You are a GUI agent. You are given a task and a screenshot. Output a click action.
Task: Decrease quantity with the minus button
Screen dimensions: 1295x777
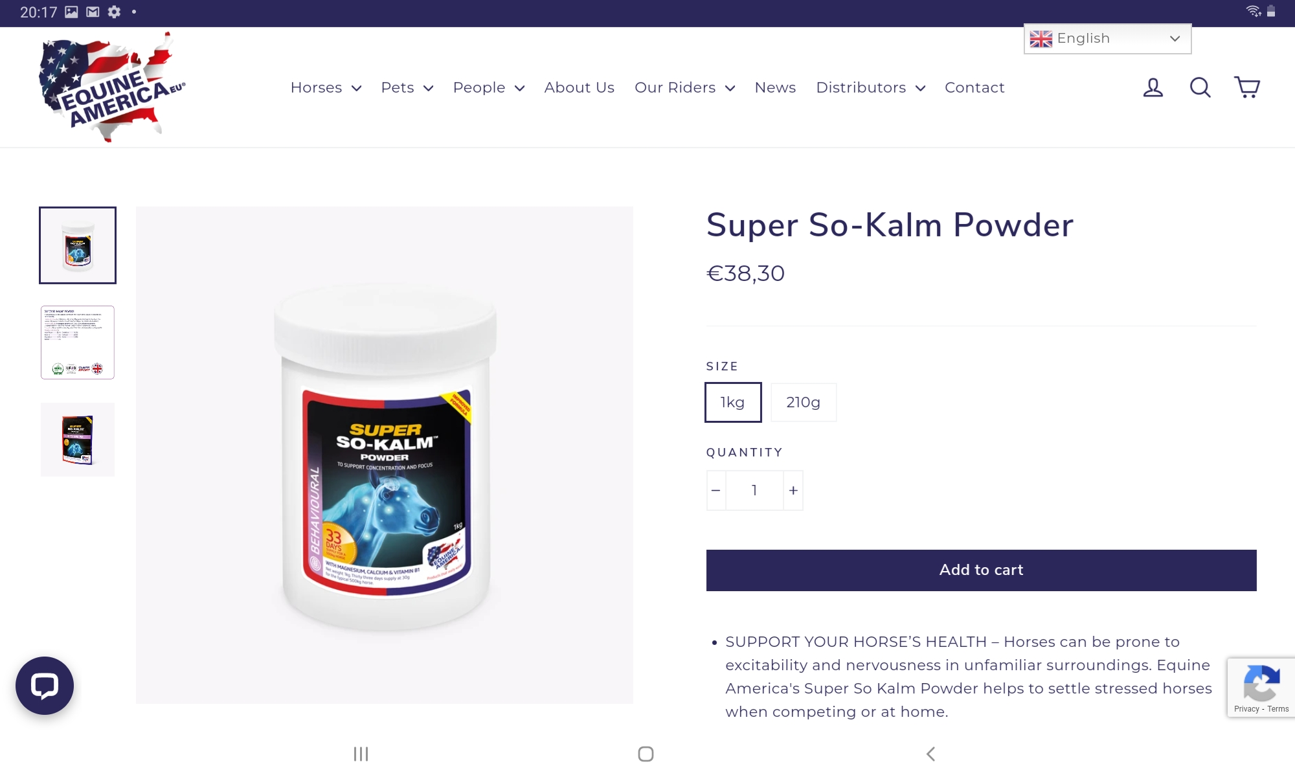(716, 490)
